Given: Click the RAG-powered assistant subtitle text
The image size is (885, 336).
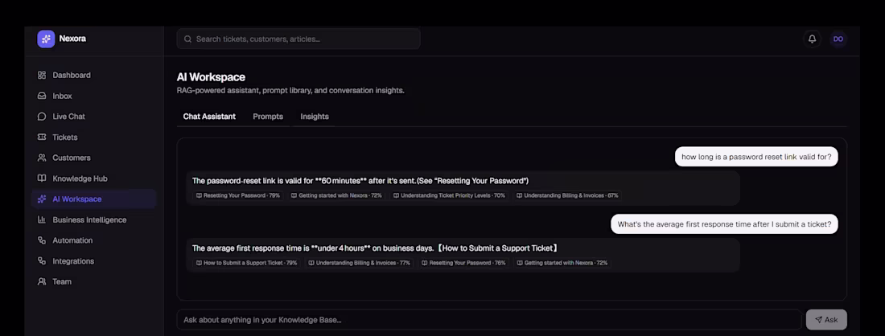Looking at the screenshot, I should 290,90.
